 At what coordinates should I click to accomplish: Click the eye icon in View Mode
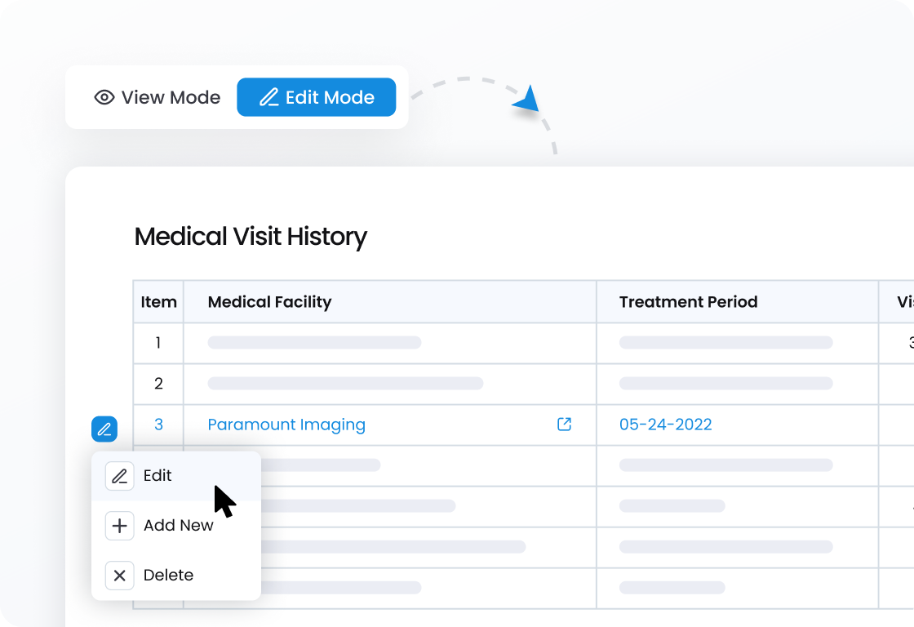(x=104, y=98)
